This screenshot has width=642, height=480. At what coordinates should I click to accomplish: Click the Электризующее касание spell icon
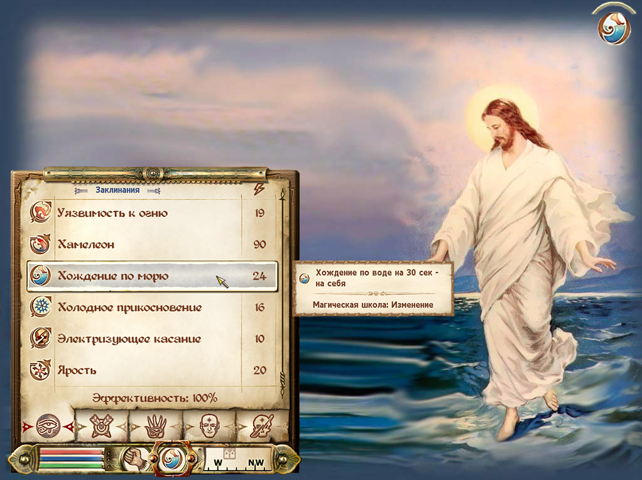(41, 338)
